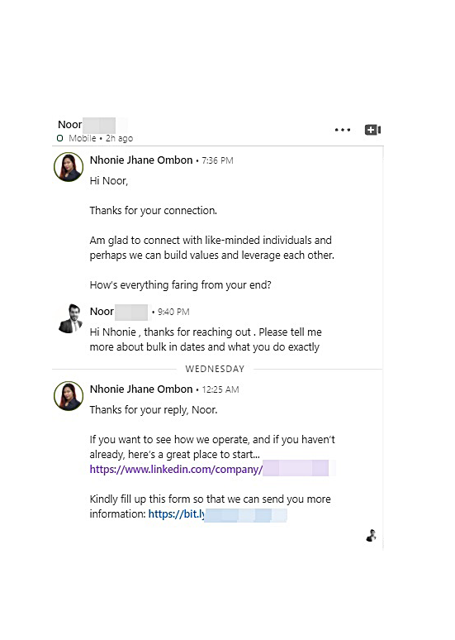
Task: Click the 'Thanks for your connection.' message text
Action: coord(154,211)
